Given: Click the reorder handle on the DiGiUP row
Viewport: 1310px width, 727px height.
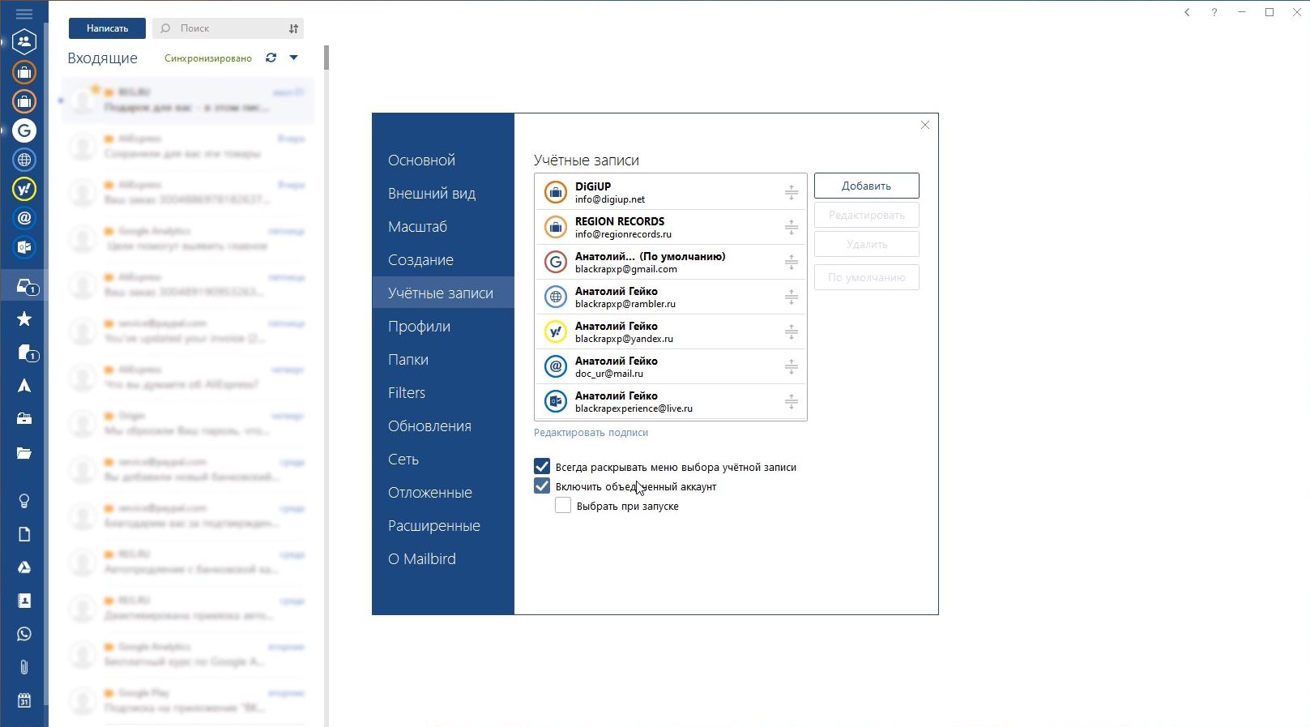Looking at the screenshot, I should 792,193.
